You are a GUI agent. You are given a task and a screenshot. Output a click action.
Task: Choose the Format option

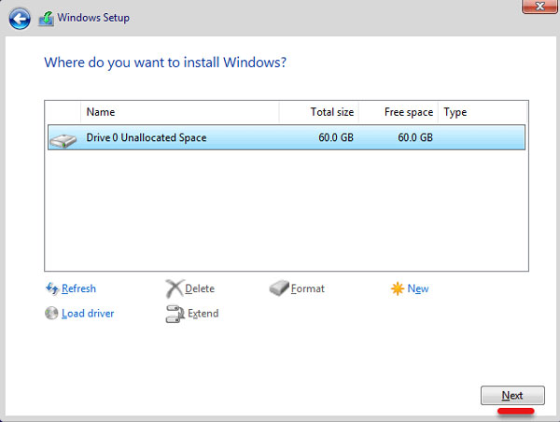307,288
